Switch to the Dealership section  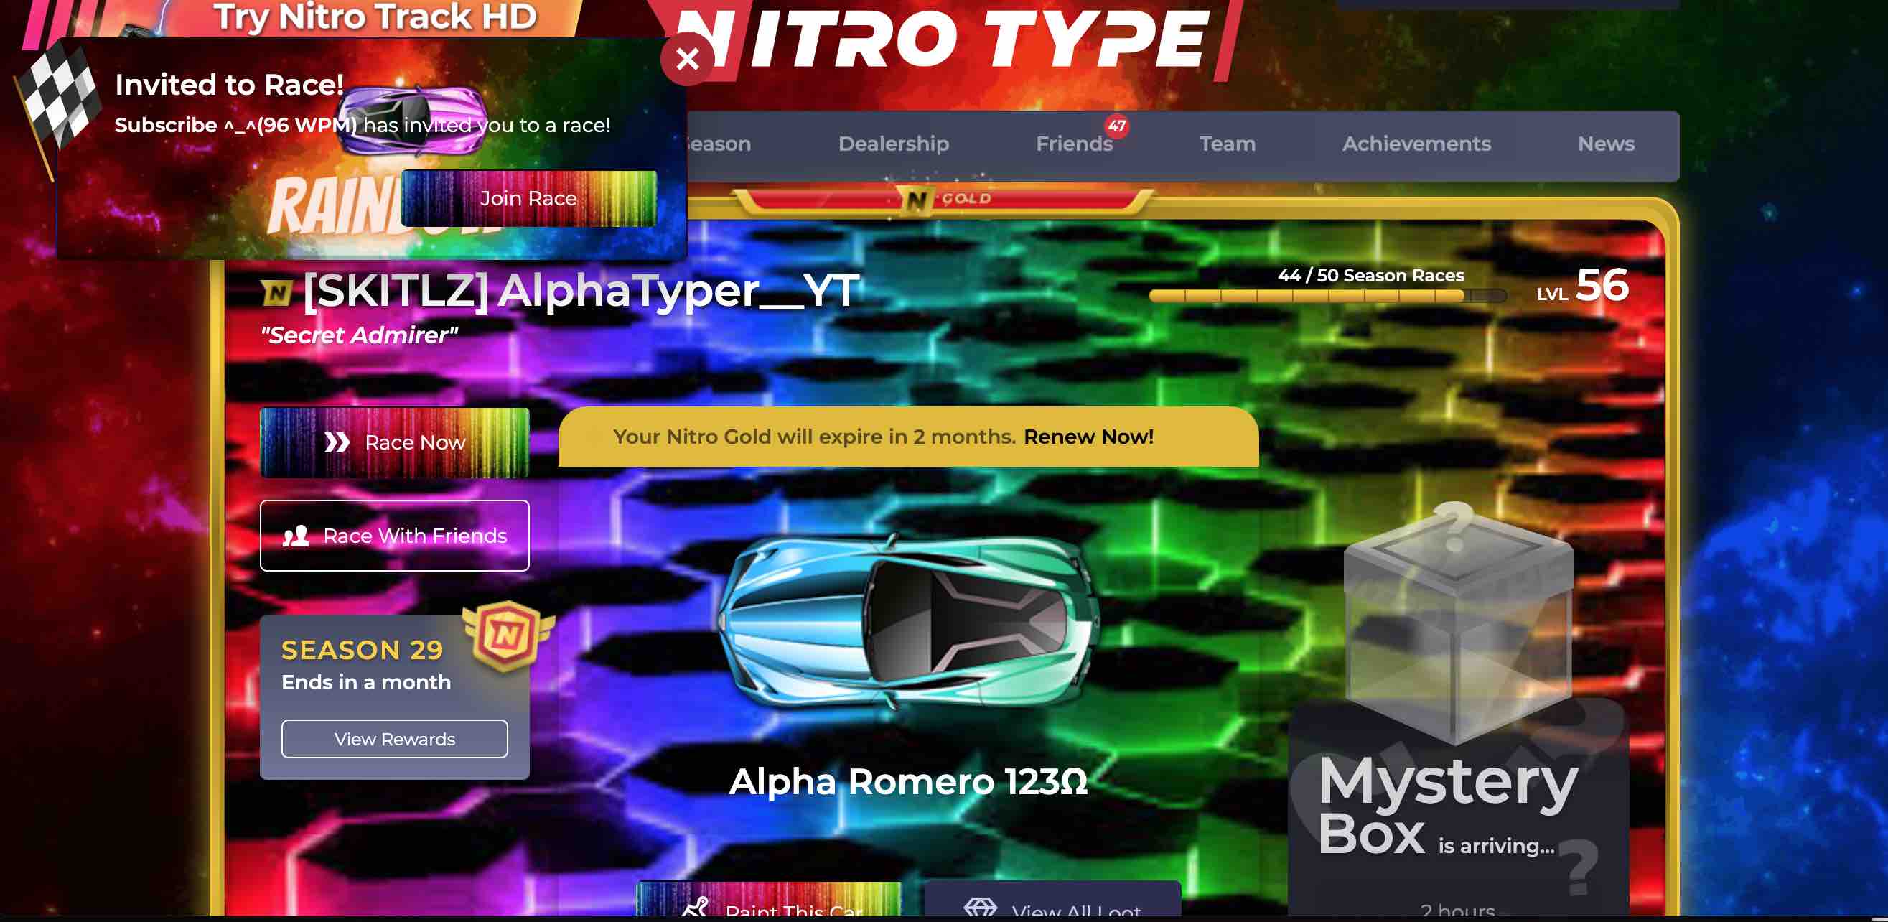[894, 144]
